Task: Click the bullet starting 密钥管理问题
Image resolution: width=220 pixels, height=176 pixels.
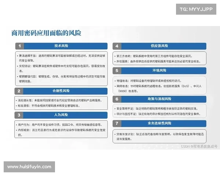Action: pyautogui.click(x=61, y=79)
